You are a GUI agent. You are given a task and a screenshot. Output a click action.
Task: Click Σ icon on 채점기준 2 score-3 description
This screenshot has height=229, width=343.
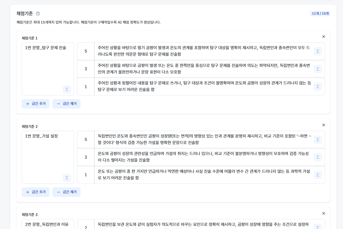click(x=318, y=157)
